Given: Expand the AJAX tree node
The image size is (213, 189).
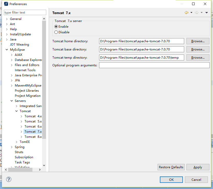Looking at the screenshot, I should [12, 55].
